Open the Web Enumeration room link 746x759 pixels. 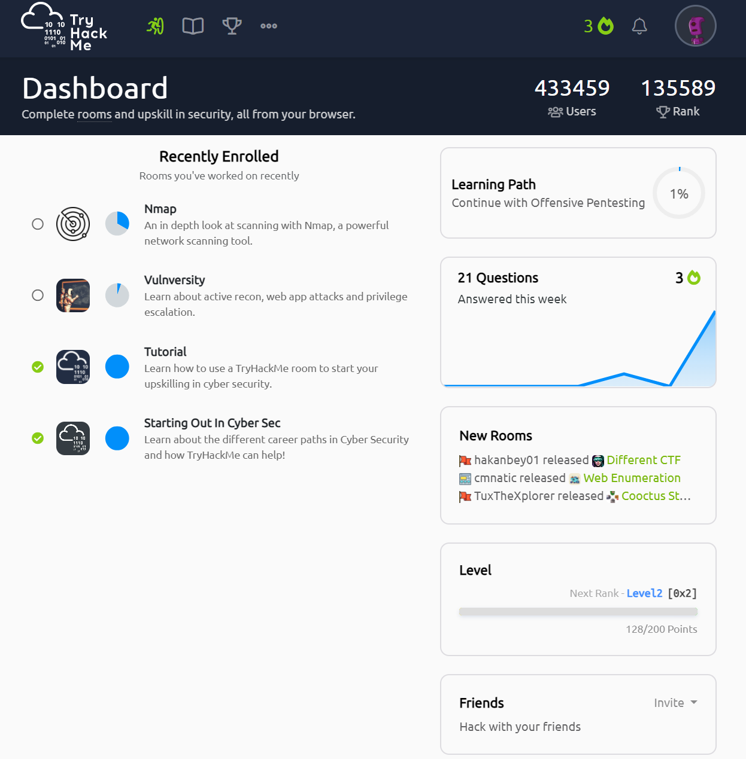[632, 478]
